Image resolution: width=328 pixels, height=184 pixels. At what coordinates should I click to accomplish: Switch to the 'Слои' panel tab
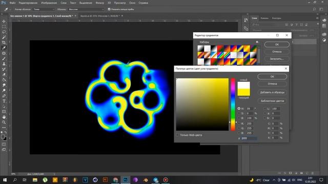pyautogui.click(x=254, y=18)
